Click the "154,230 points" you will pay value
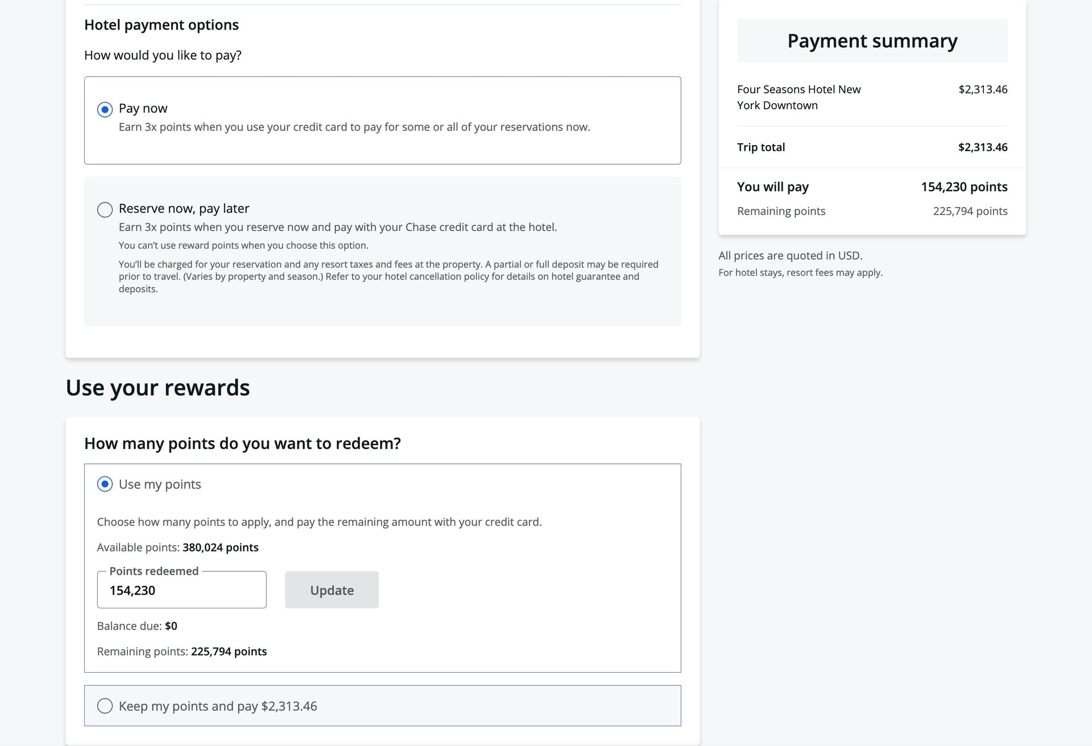 (963, 187)
